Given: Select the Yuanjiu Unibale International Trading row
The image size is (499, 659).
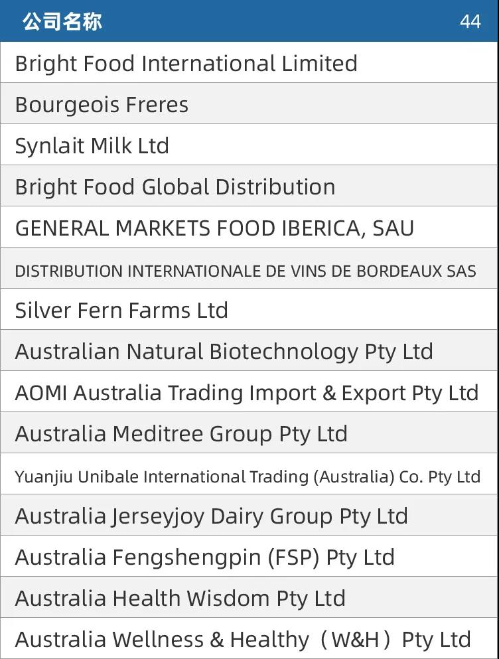Looking at the screenshot, I should coord(249,474).
